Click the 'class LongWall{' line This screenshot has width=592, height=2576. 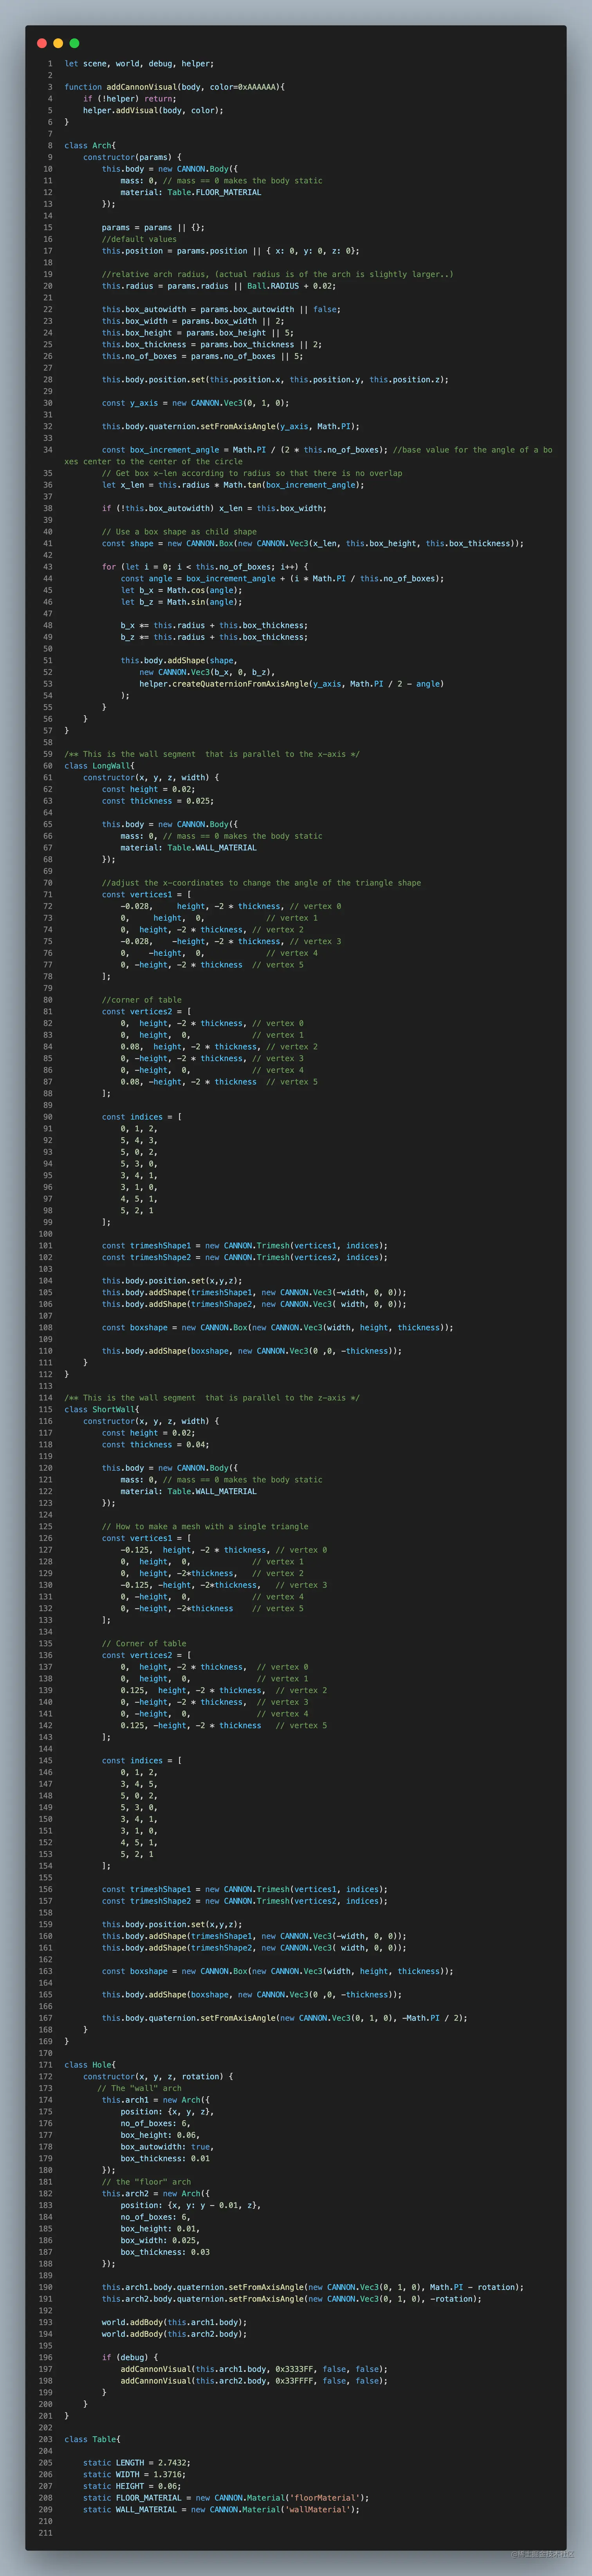click(100, 766)
